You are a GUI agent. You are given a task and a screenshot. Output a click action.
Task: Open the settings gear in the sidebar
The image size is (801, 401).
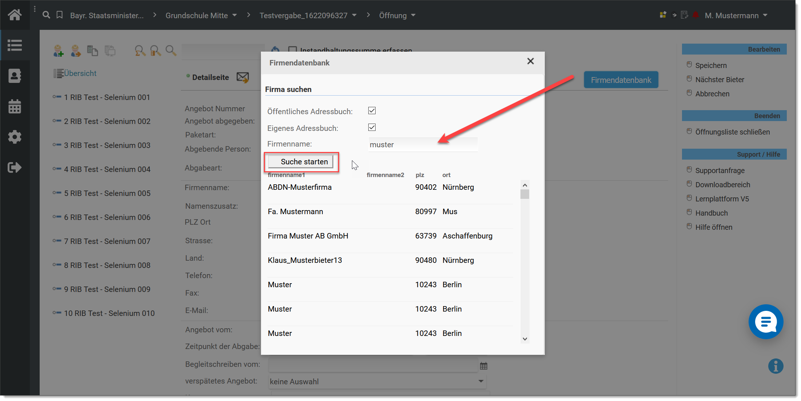[x=15, y=137]
